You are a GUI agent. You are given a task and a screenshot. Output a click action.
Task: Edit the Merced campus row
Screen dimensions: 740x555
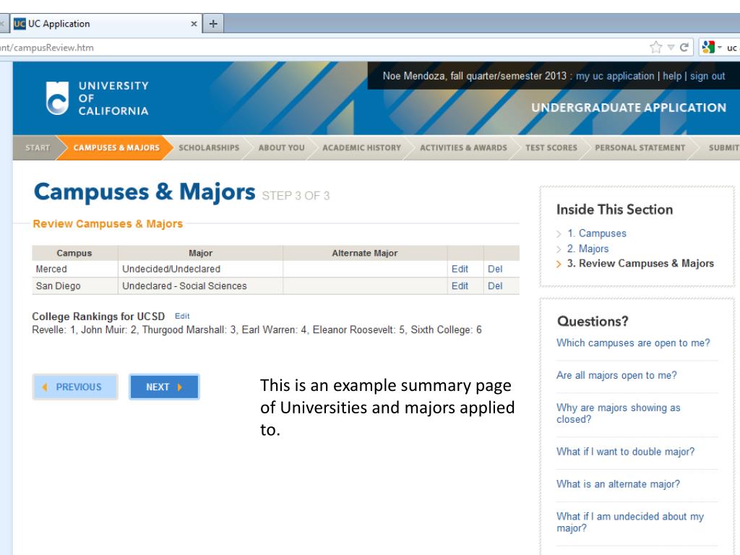coord(460,269)
